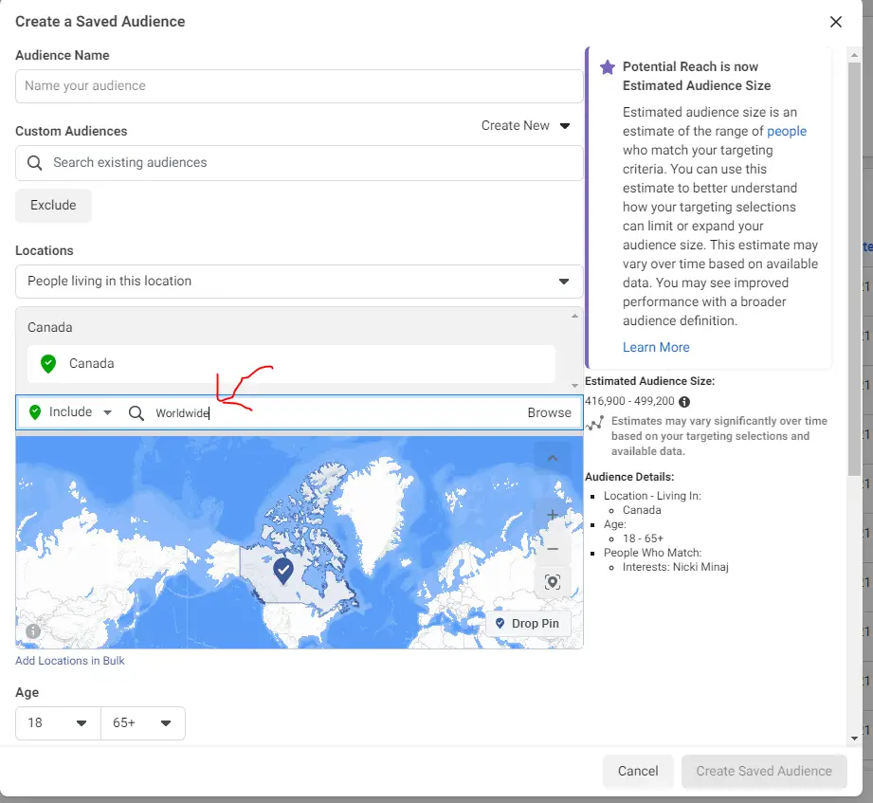Click the map recenter location icon
Screen dimensions: 873x803
pos(553,582)
